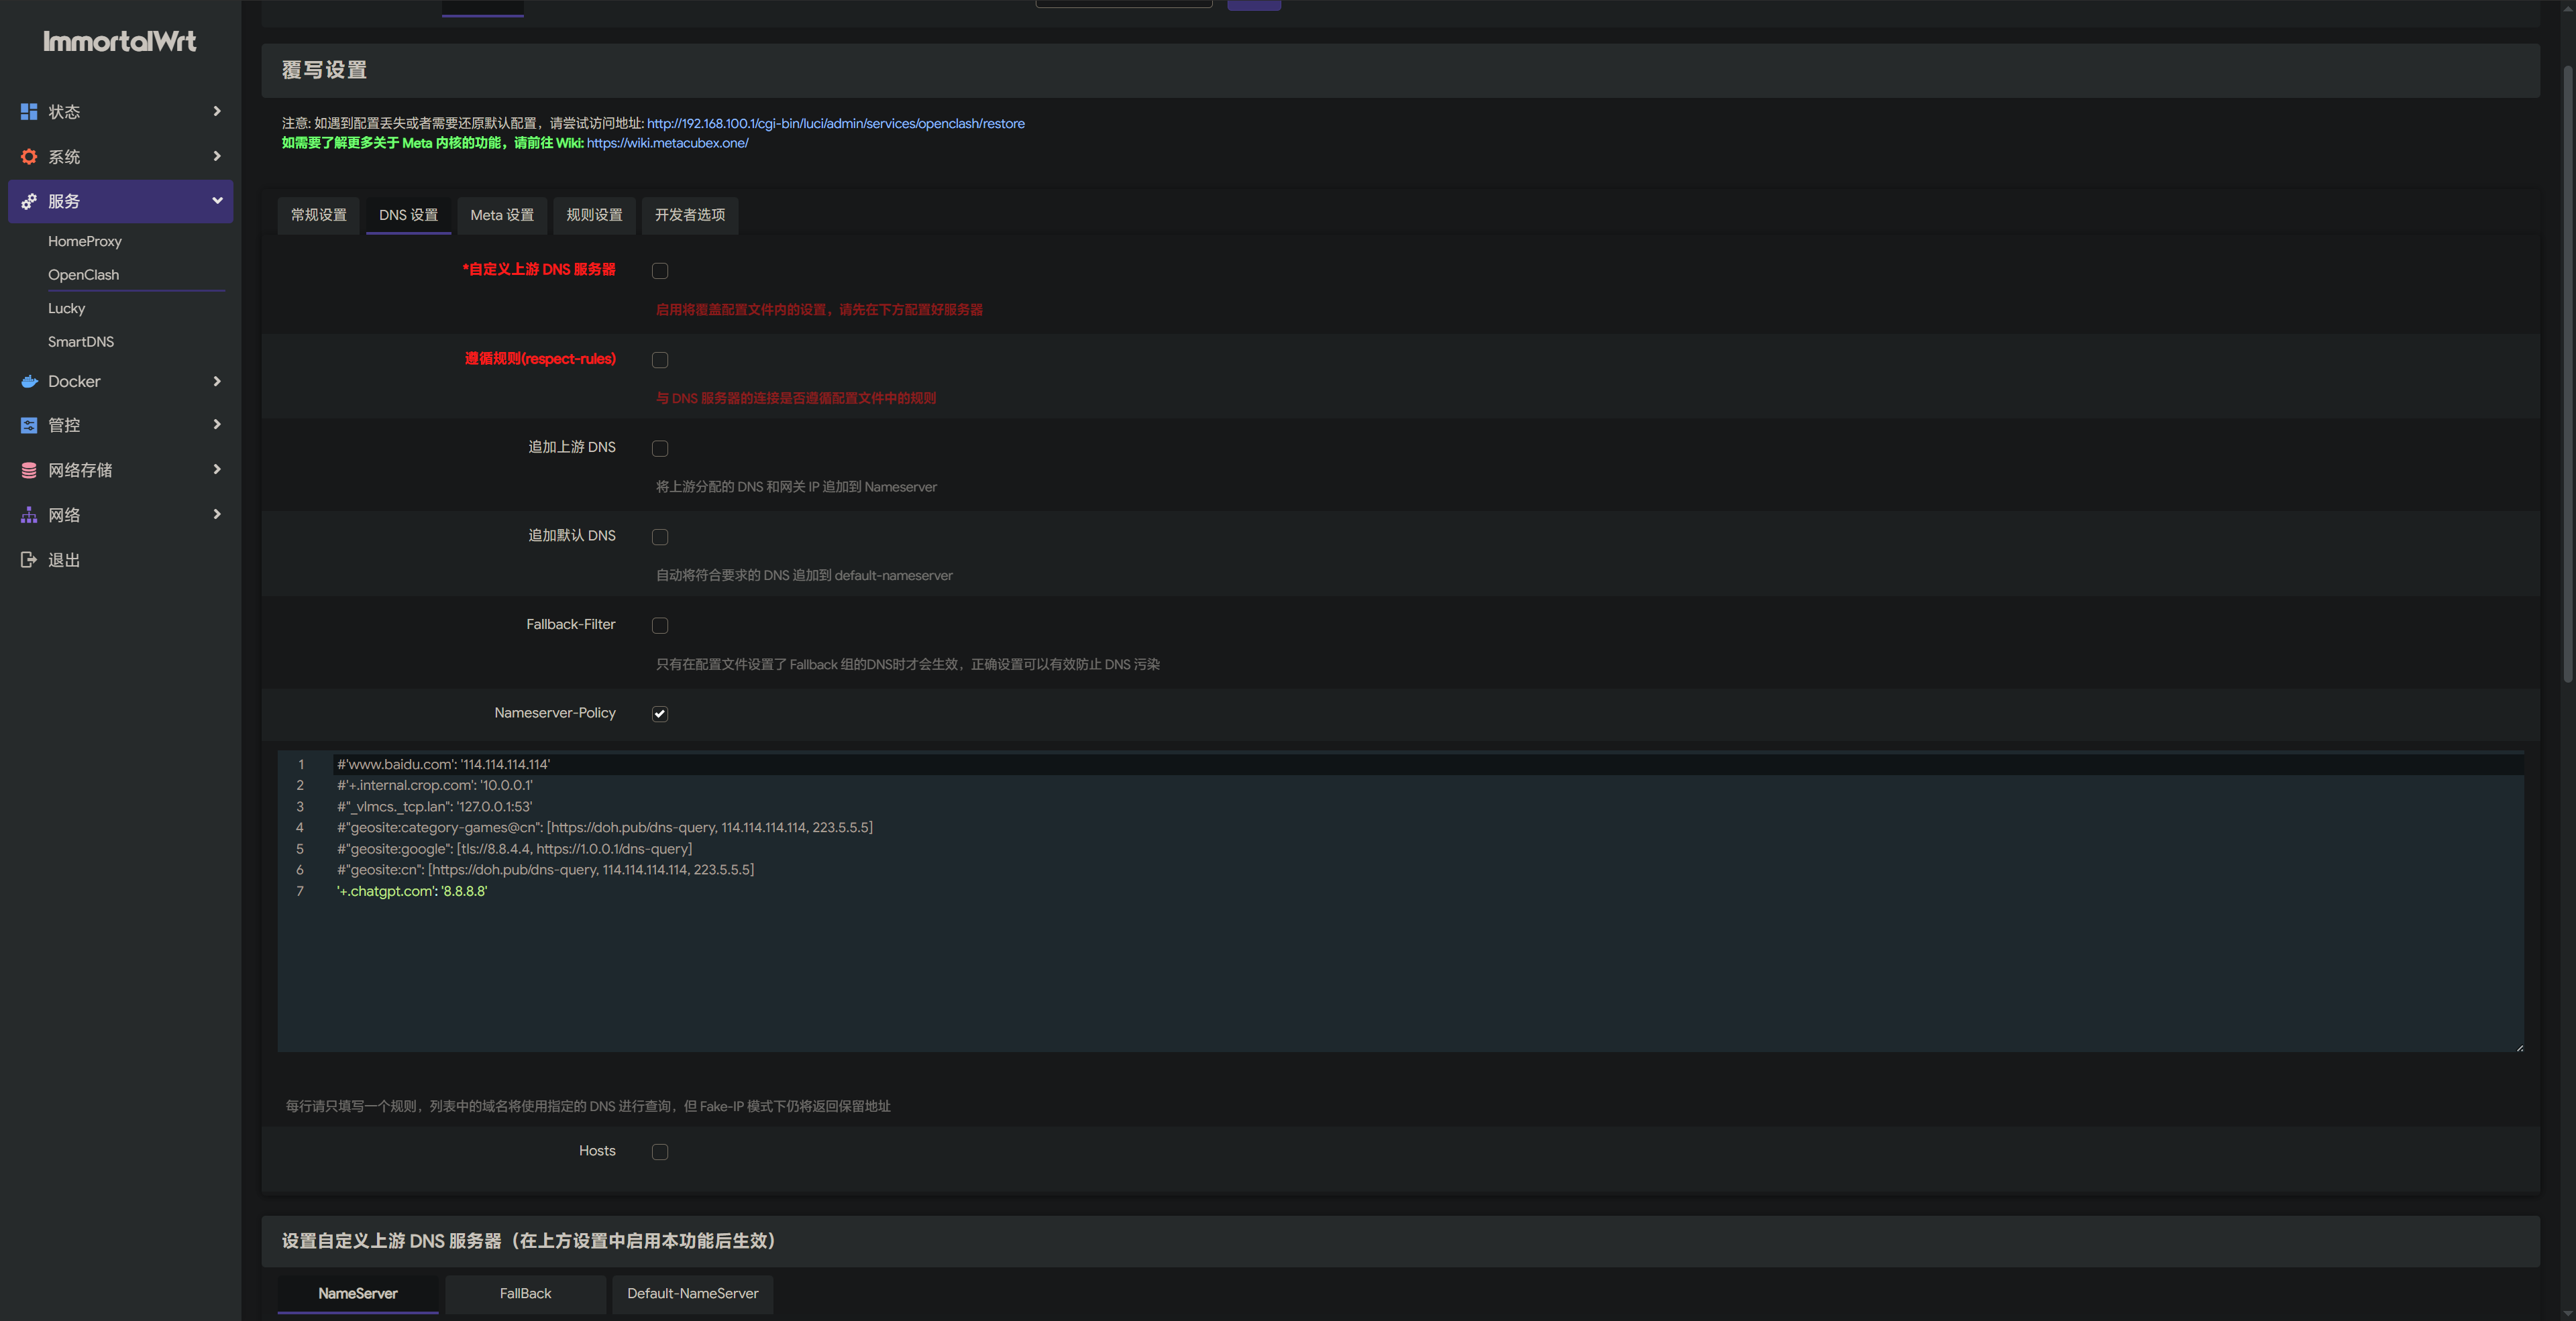Click the 网络 network icon in sidebar
Image resolution: width=2576 pixels, height=1321 pixels.
coord(29,516)
